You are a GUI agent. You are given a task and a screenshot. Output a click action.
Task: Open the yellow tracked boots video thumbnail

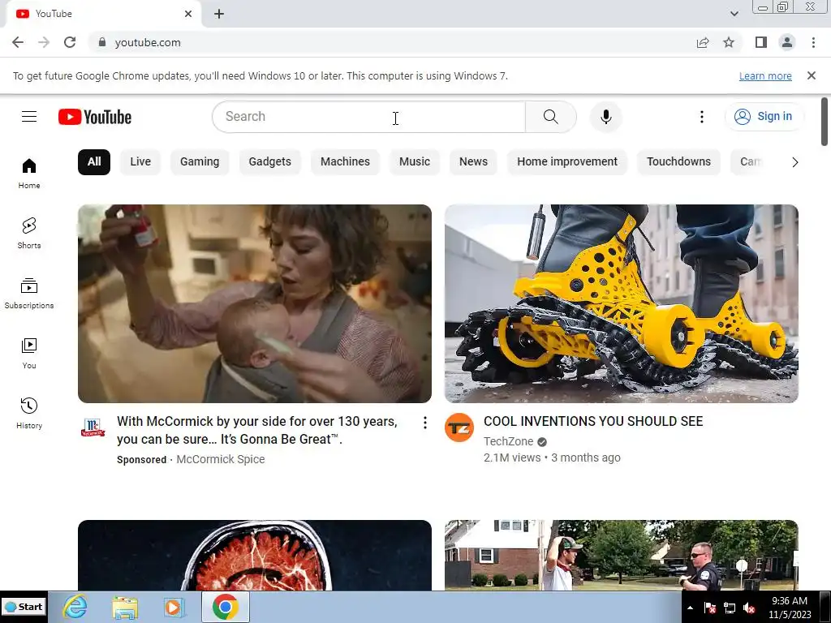click(621, 303)
